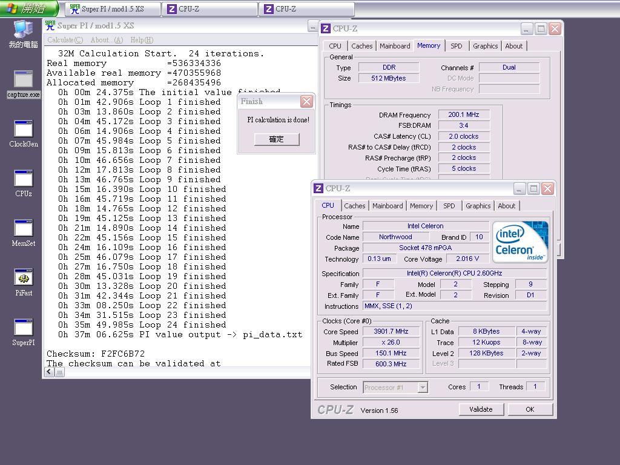Open the My Computer desktop icon

(24, 34)
